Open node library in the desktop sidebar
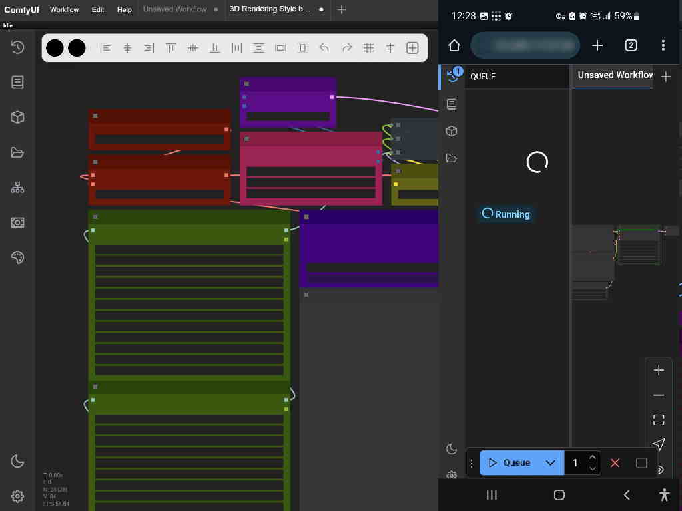Screen dimensions: 682x511 pos(17,82)
